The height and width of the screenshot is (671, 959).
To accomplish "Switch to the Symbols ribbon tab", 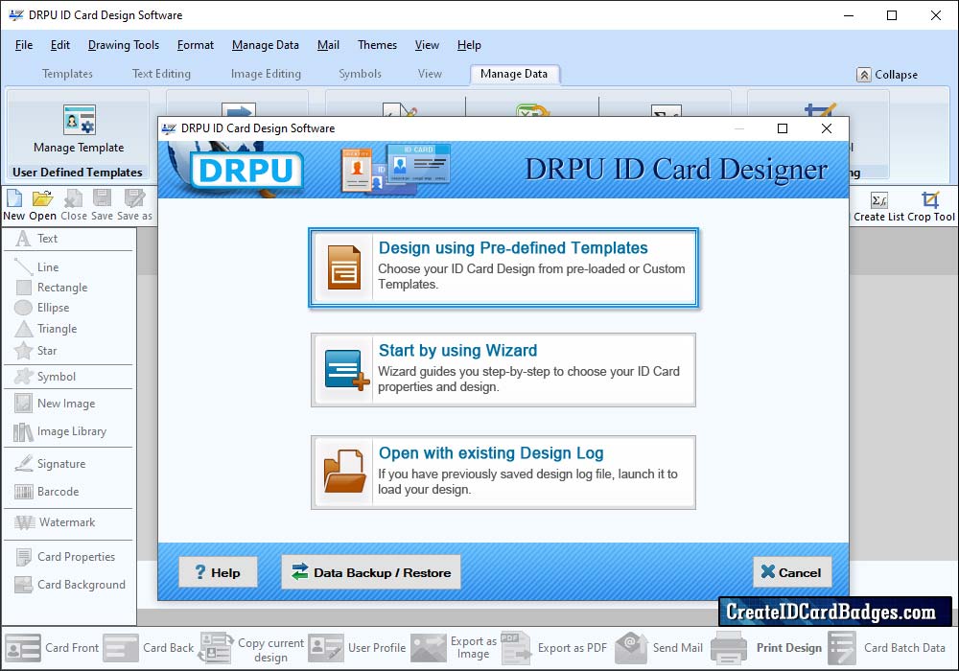I will click(361, 74).
